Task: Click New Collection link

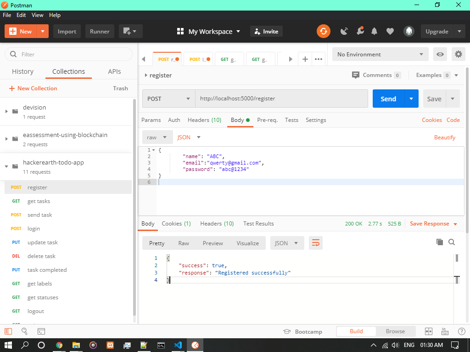Action: click(33, 88)
